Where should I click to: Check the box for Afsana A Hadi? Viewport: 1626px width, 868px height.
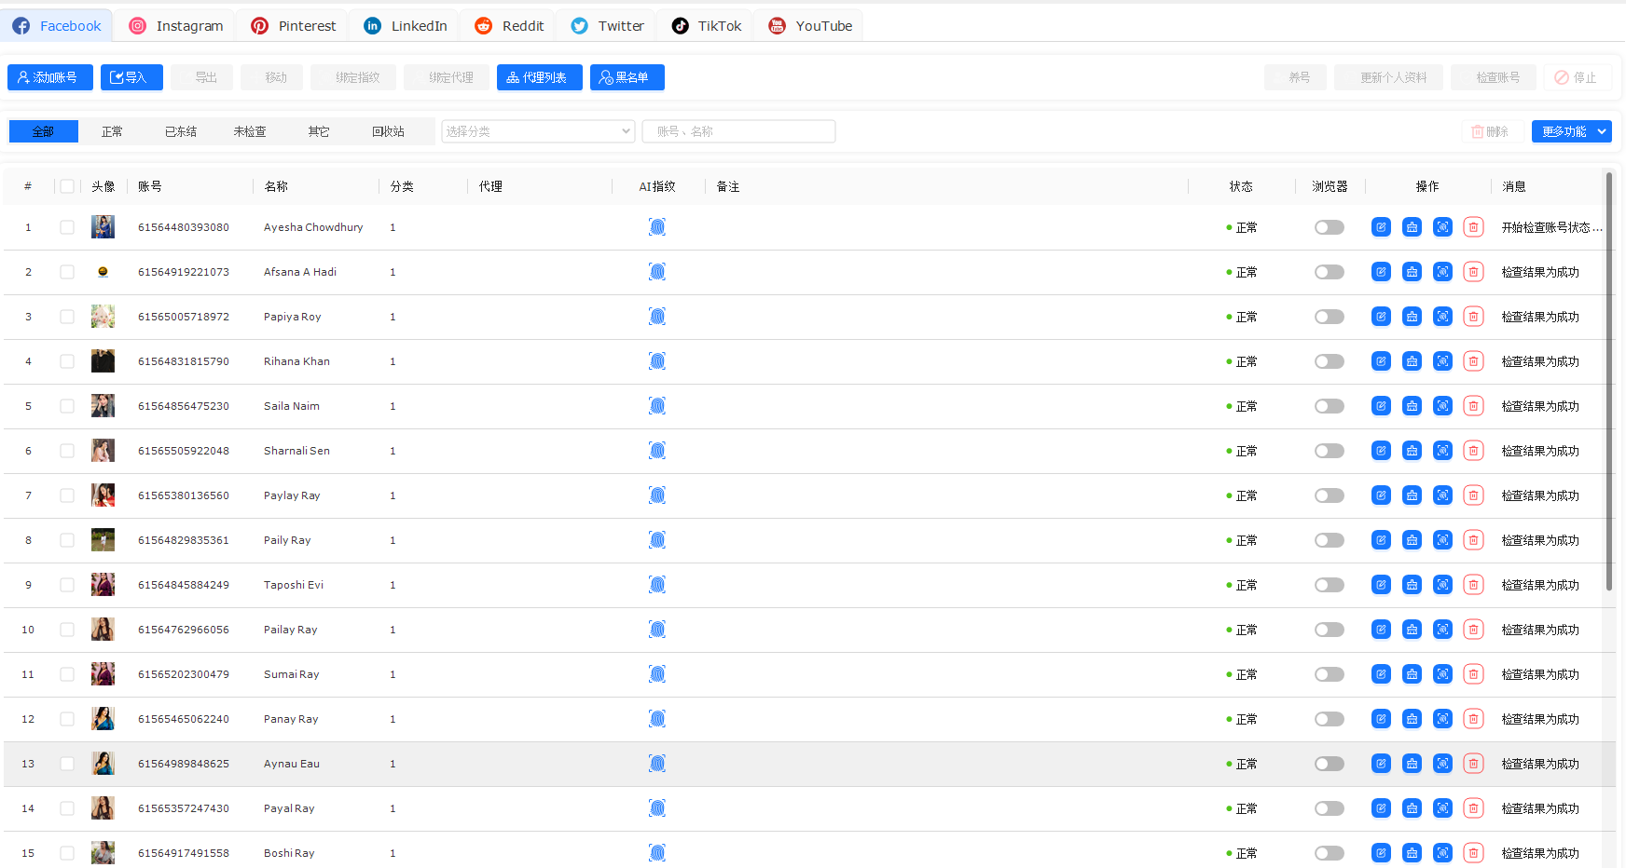[67, 272]
